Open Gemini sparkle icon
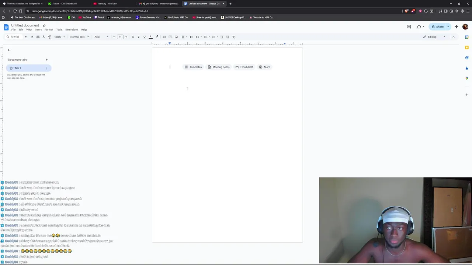 (x=457, y=26)
